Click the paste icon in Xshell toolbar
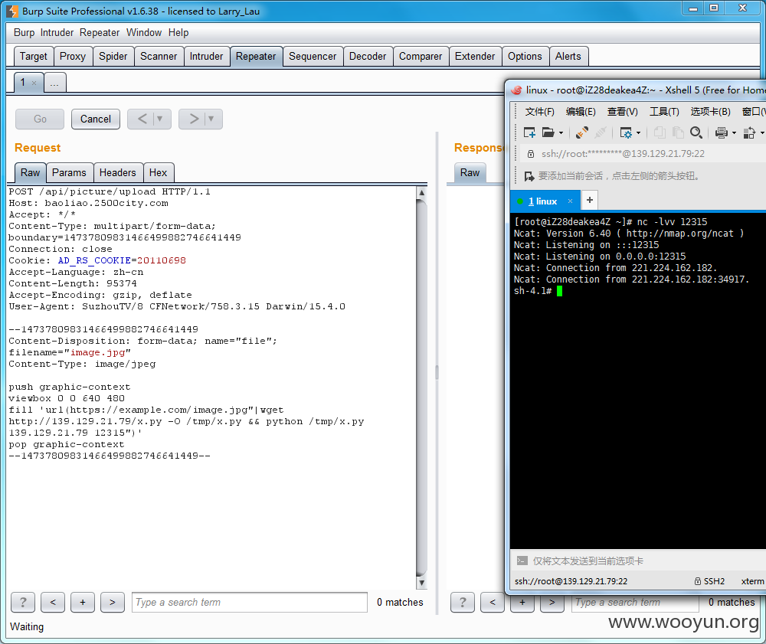The width and height of the screenshot is (766, 644). point(678,132)
